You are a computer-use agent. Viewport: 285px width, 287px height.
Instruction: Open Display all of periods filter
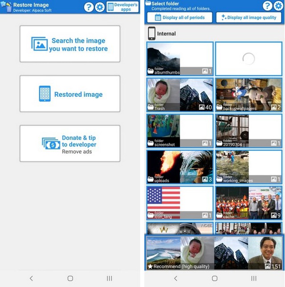click(179, 18)
